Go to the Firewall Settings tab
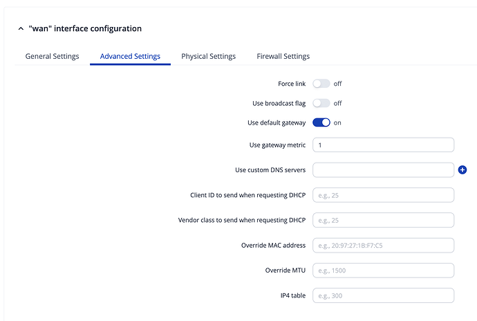This screenshot has height=321, width=477. pyautogui.click(x=283, y=56)
